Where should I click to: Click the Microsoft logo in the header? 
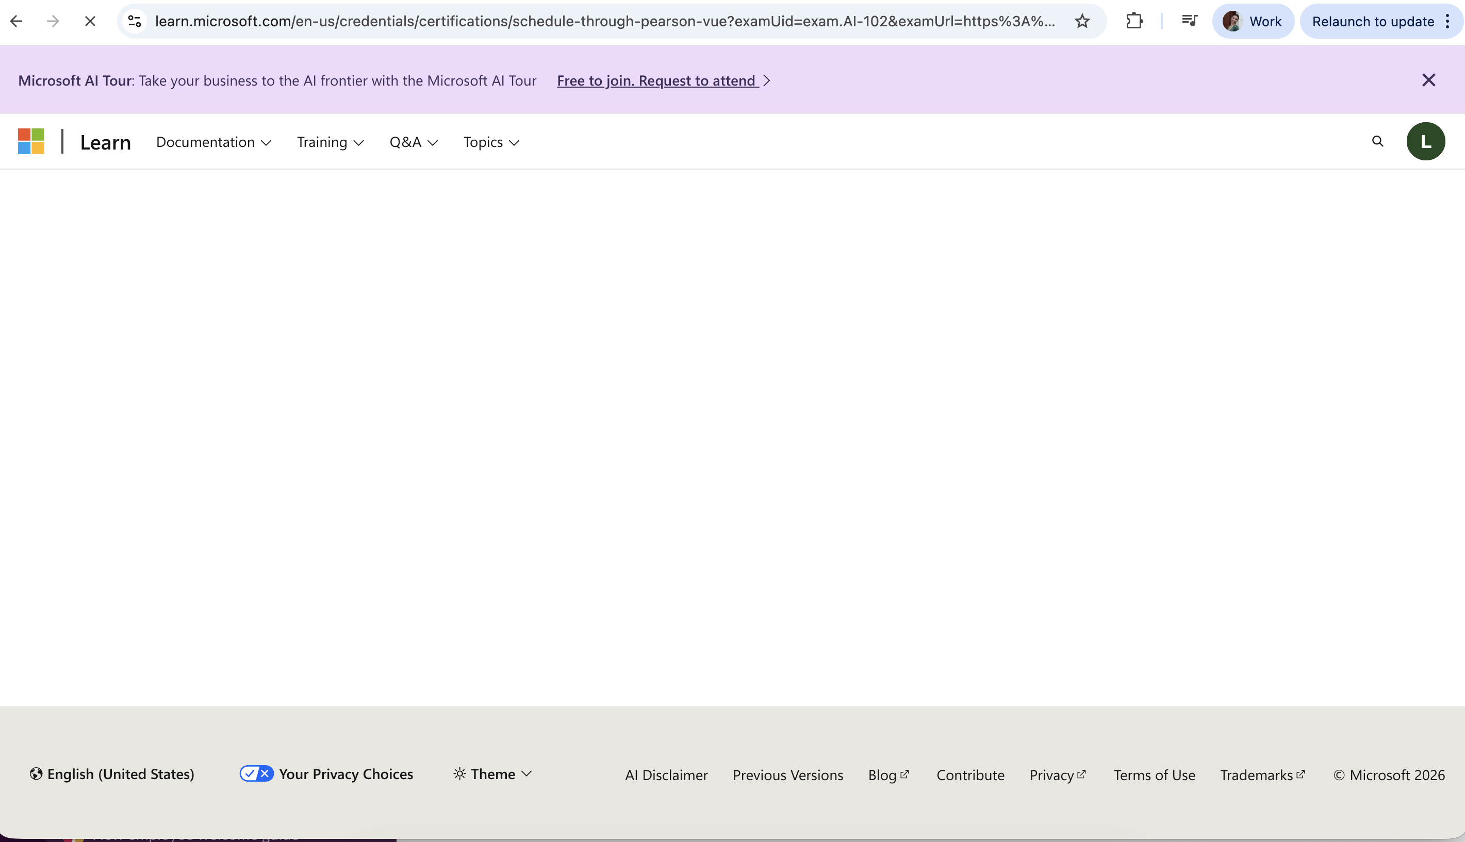pos(30,141)
